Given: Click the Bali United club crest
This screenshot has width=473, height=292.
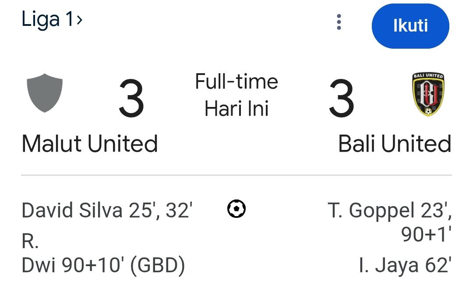Looking at the screenshot, I should click(428, 95).
